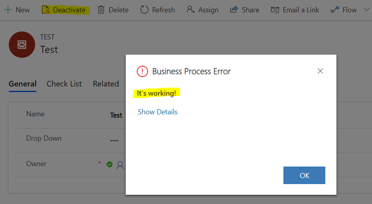Click the green check mark beside Owner
372x204 pixels.
[109, 164]
